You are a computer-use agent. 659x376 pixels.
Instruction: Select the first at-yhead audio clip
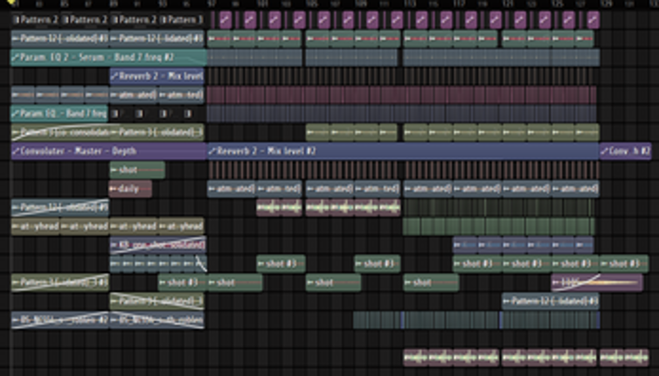pyautogui.click(x=35, y=226)
